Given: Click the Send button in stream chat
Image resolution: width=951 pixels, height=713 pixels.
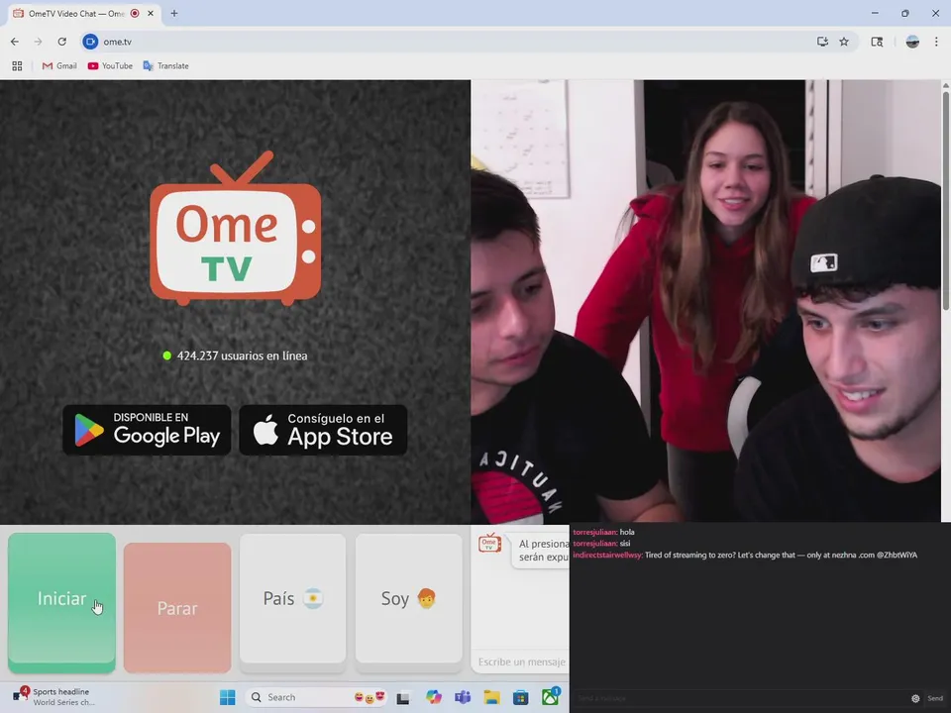Looking at the screenshot, I should (x=935, y=698).
